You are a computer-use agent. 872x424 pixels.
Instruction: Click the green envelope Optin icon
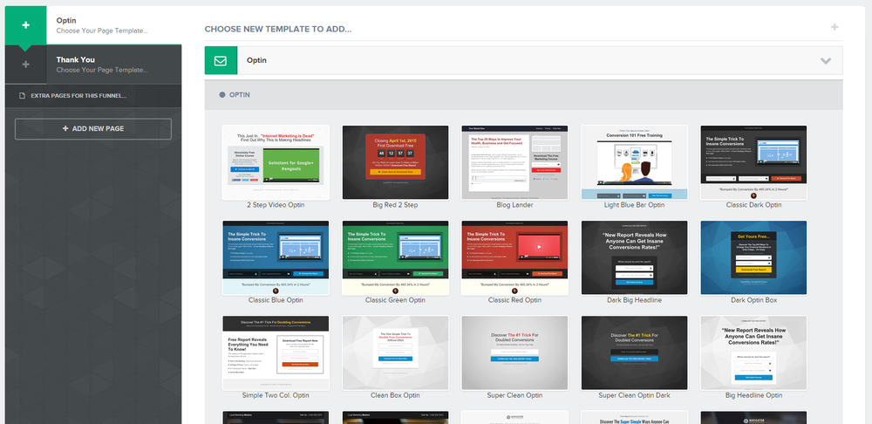tap(221, 61)
